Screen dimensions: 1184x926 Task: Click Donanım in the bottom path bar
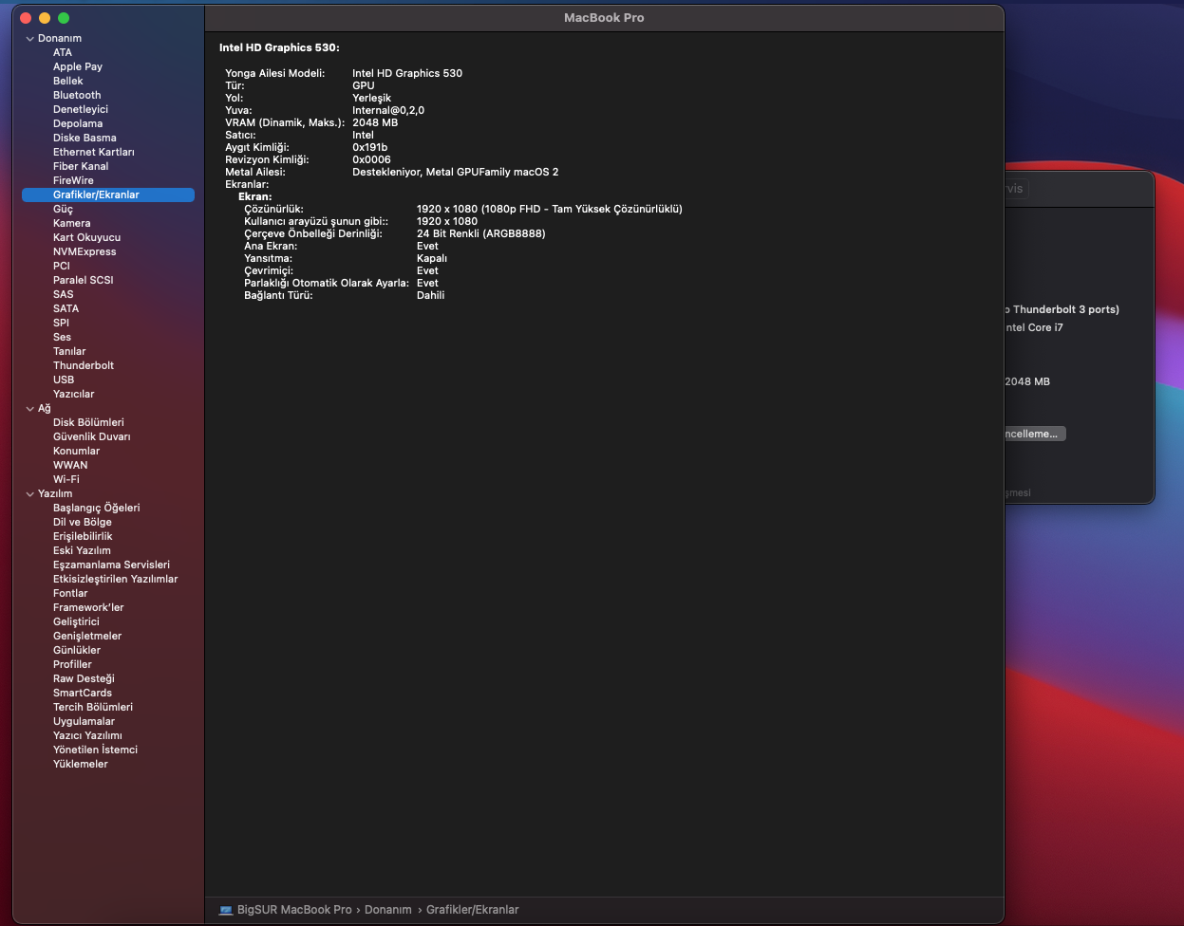click(387, 910)
